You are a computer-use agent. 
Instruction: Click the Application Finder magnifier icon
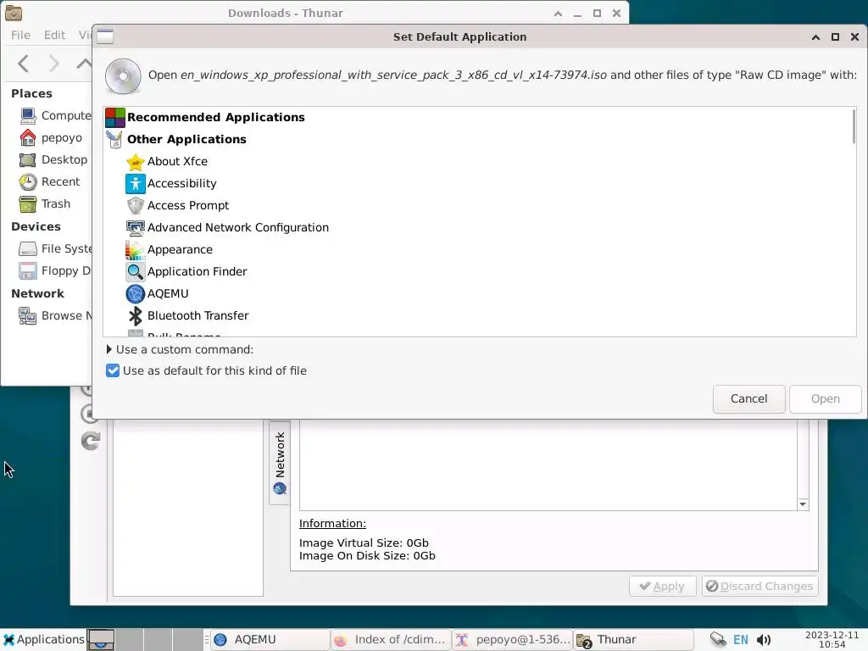point(135,272)
